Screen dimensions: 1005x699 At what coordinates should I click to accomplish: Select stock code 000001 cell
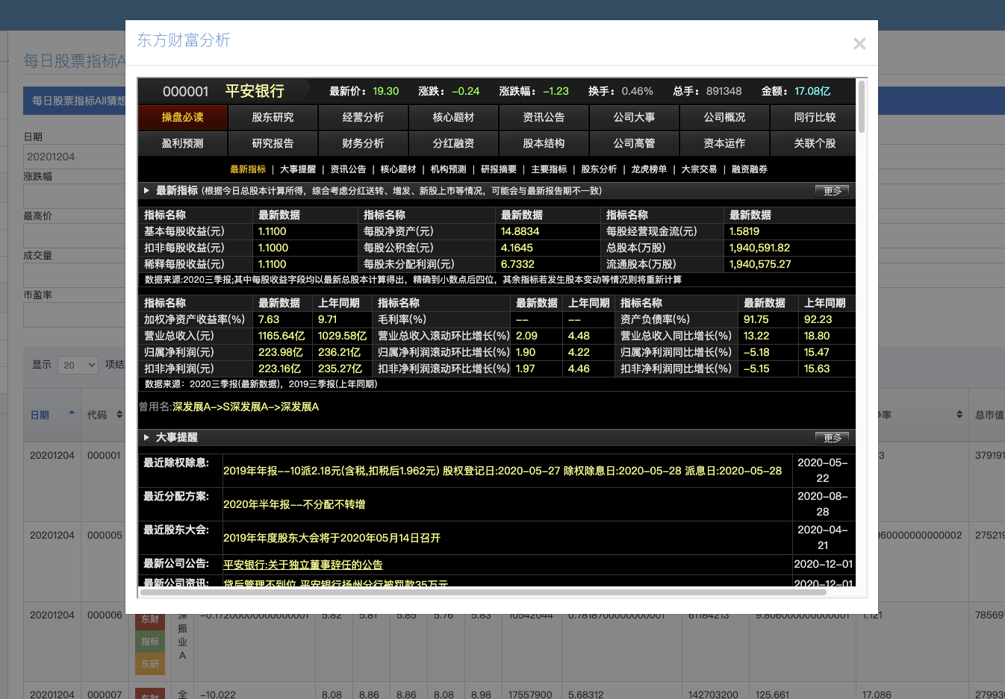(104, 455)
